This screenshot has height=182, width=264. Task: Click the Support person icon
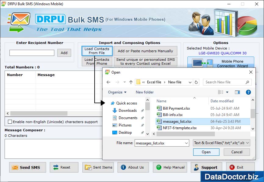tap(196, 167)
